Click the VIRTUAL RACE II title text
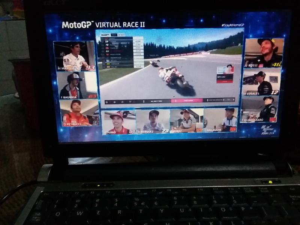The width and height of the screenshot is (300, 225). 120,25
